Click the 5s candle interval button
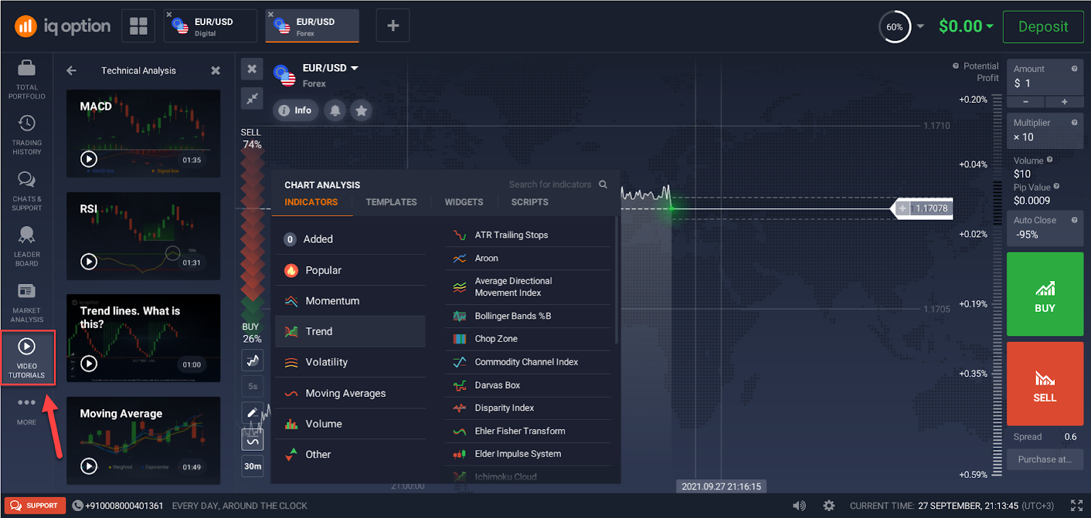Image resolution: width=1091 pixels, height=518 pixels. pos(253,386)
